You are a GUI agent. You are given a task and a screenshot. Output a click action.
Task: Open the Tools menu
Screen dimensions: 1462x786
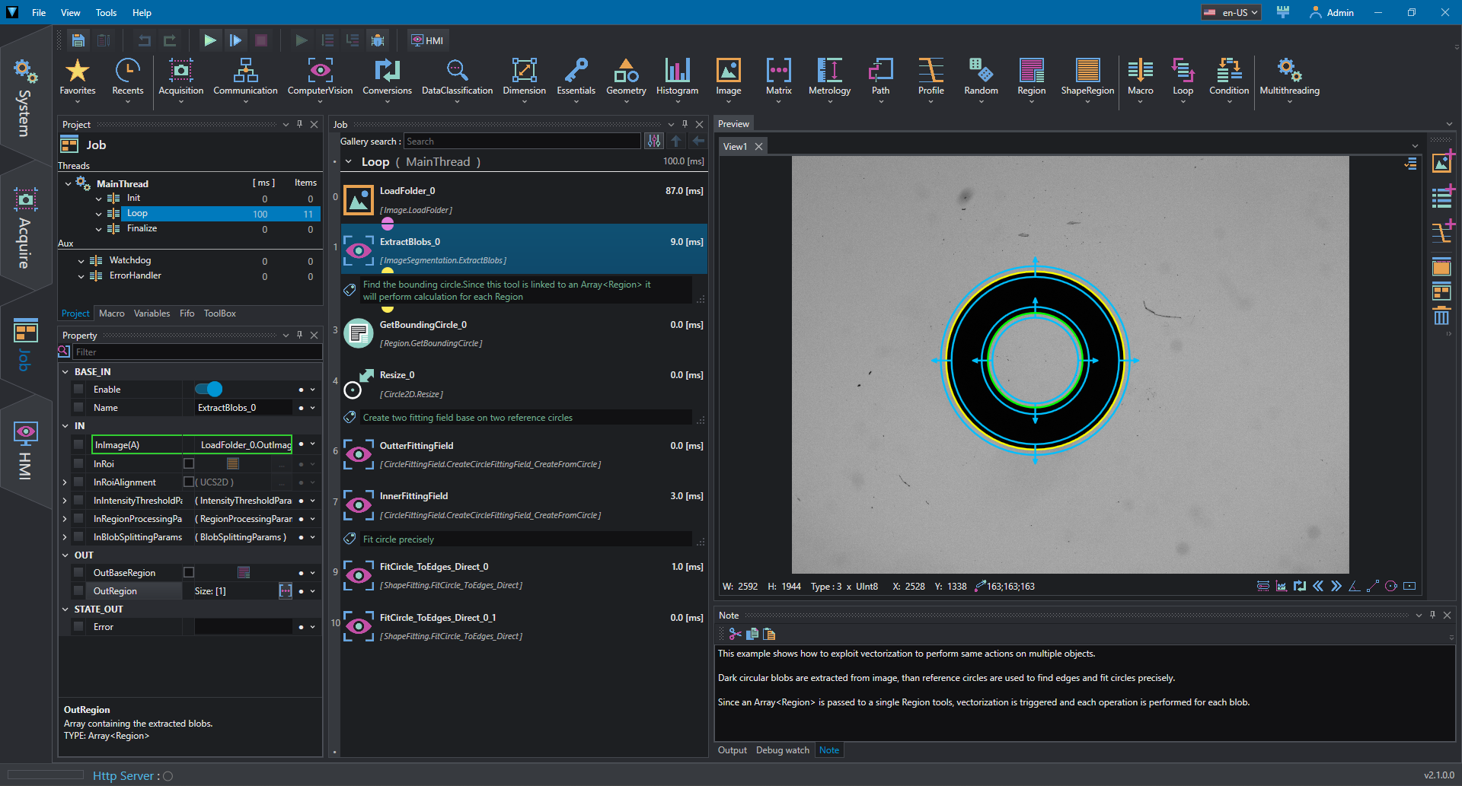tap(106, 12)
